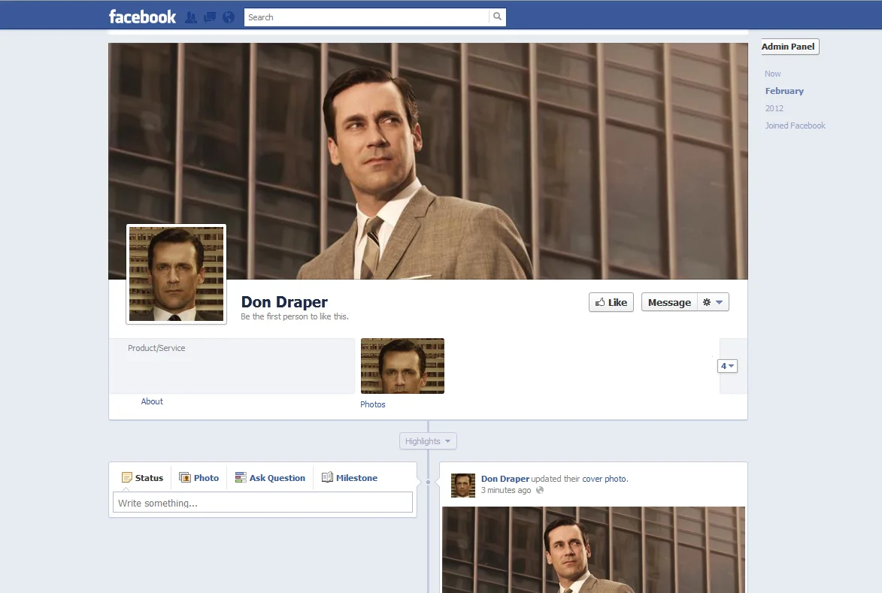Check notifications via the globe icon

pyautogui.click(x=228, y=17)
